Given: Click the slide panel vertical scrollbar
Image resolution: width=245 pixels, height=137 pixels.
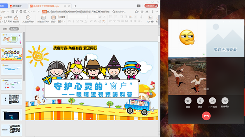Looking at the screenshot, I should (x=24, y=56).
